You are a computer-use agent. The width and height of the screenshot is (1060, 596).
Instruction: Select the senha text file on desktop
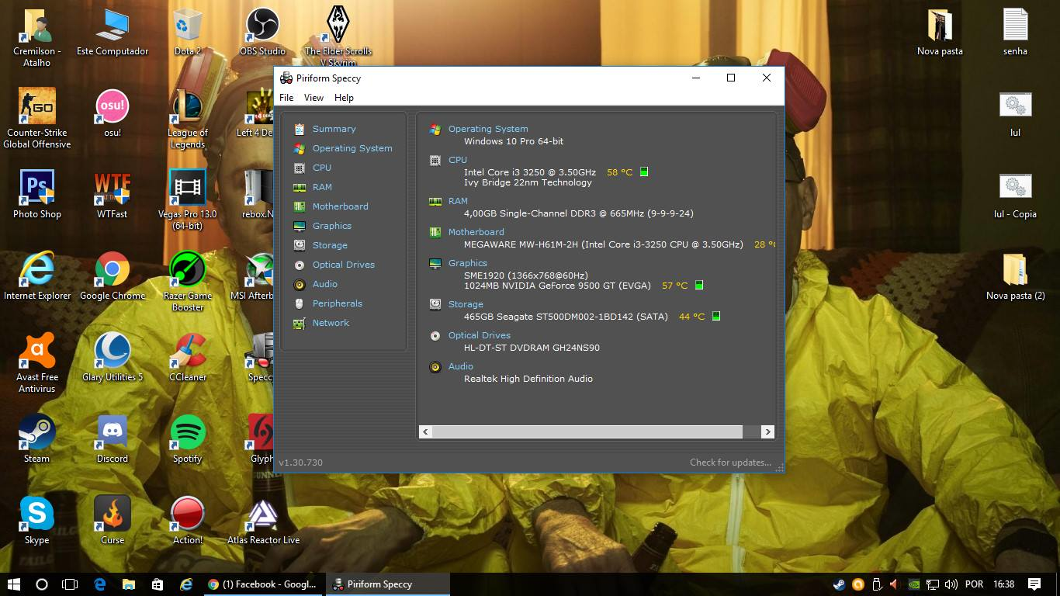pos(1015,33)
